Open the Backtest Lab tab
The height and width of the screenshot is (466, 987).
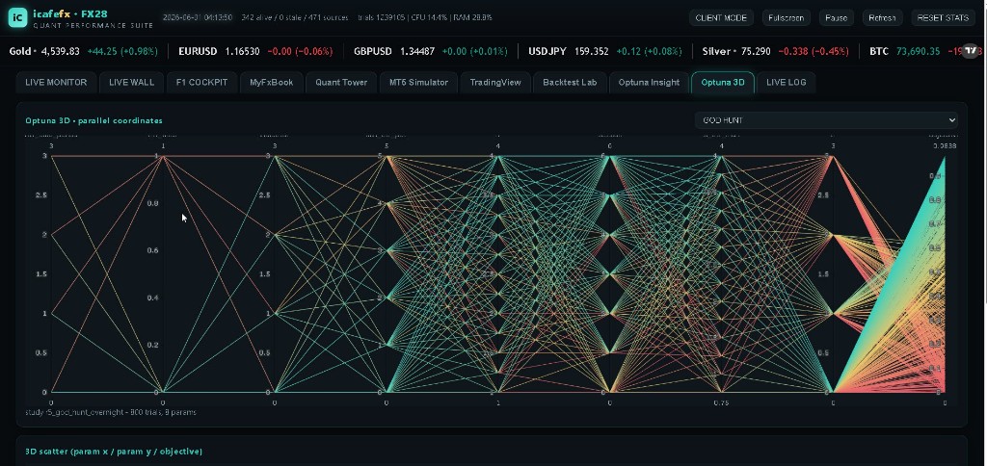(570, 83)
